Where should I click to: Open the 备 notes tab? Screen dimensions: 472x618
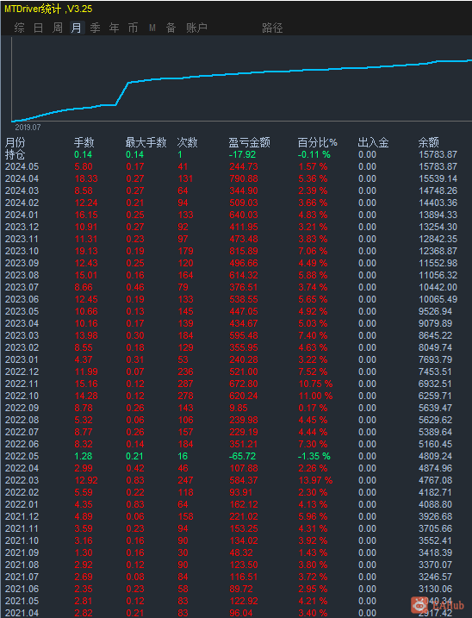[171, 28]
